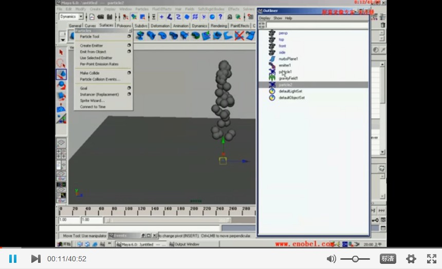Choose Create Emitter from Particles menu

point(91,45)
